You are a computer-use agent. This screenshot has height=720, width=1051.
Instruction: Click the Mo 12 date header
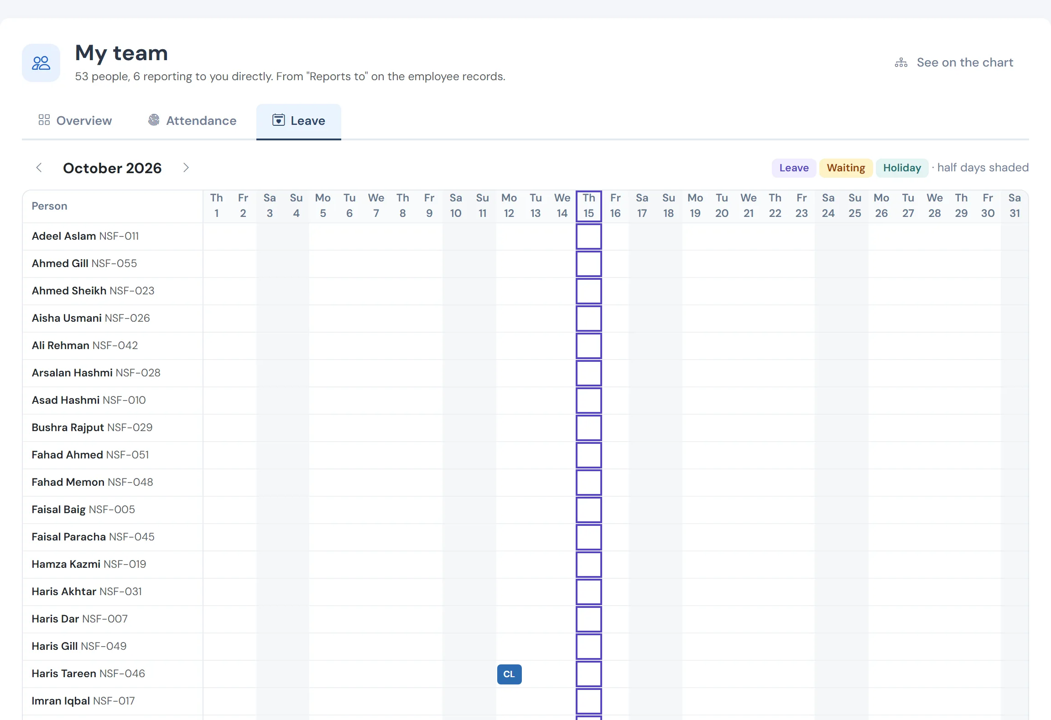[509, 206]
